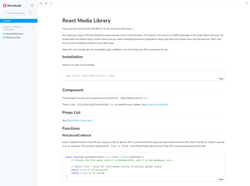This screenshot has width=250, height=186.
Task: Click the Component heading
Action: [x=73, y=90]
